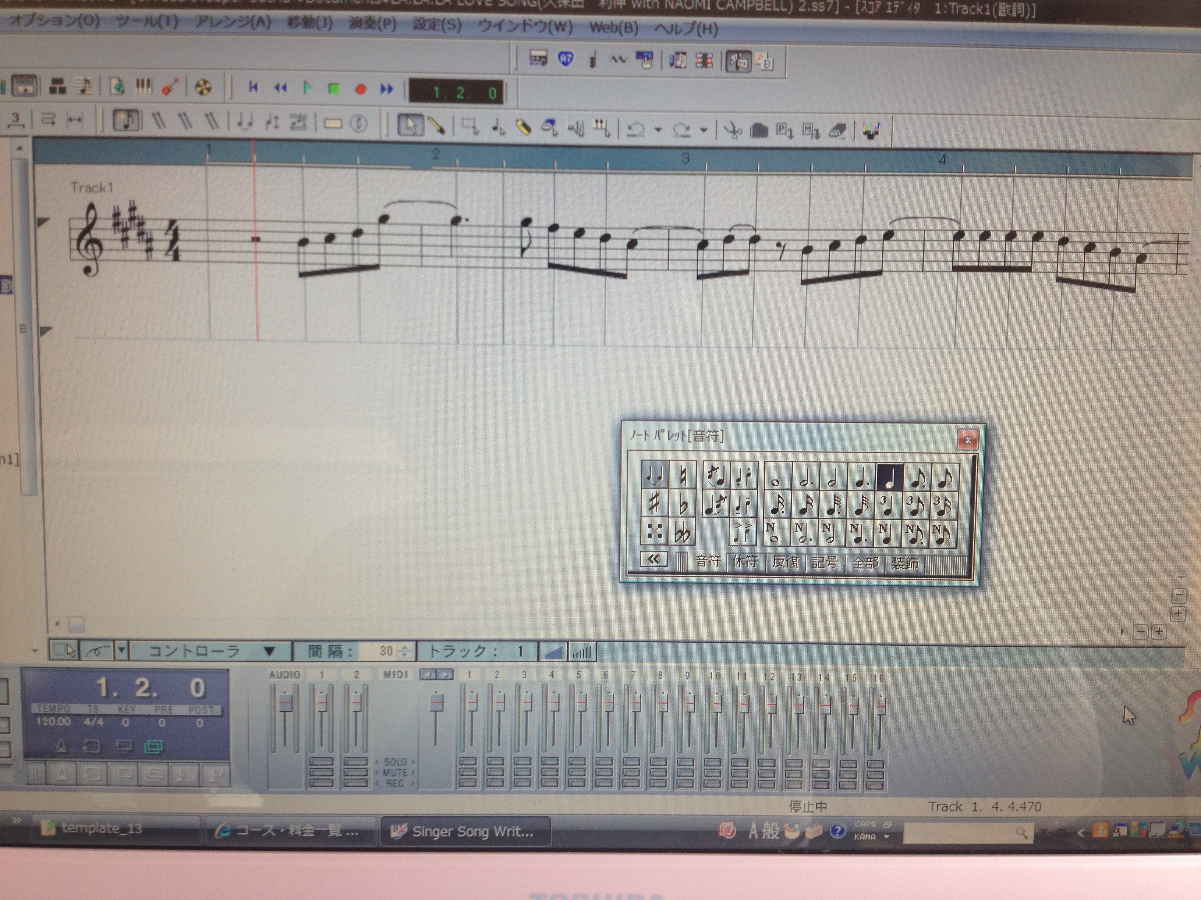Image resolution: width=1201 pixels, height=900 pixels.
Task: Adjust the MIDI master volume fader
Action: coord(436,703)
